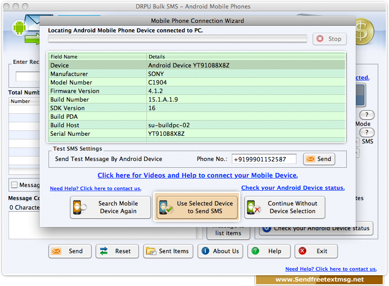Click the Sendfreetextmsg.net banner
Screen dimensions: 389x286
click(x=319, y=280)
